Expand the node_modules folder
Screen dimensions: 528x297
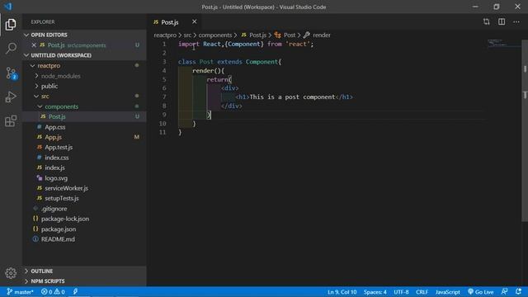coord(84,76)
